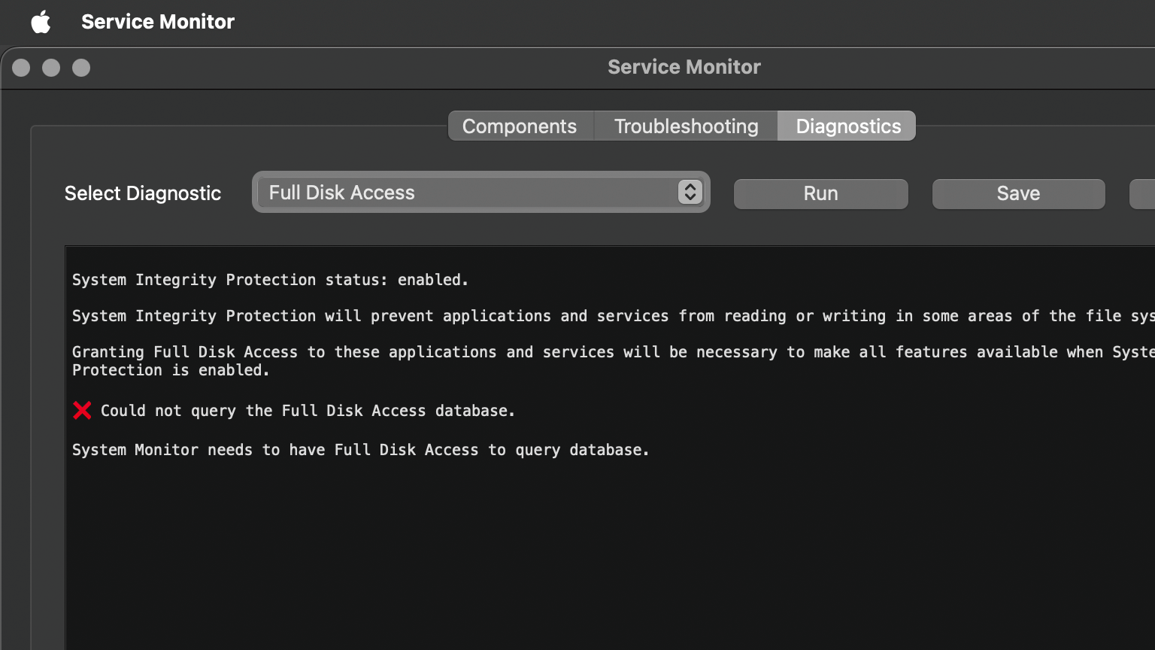Viewport: 1155px width, 650px height.
Task: Click the System Integrity Protection status line
Action: tap(270, 280)
